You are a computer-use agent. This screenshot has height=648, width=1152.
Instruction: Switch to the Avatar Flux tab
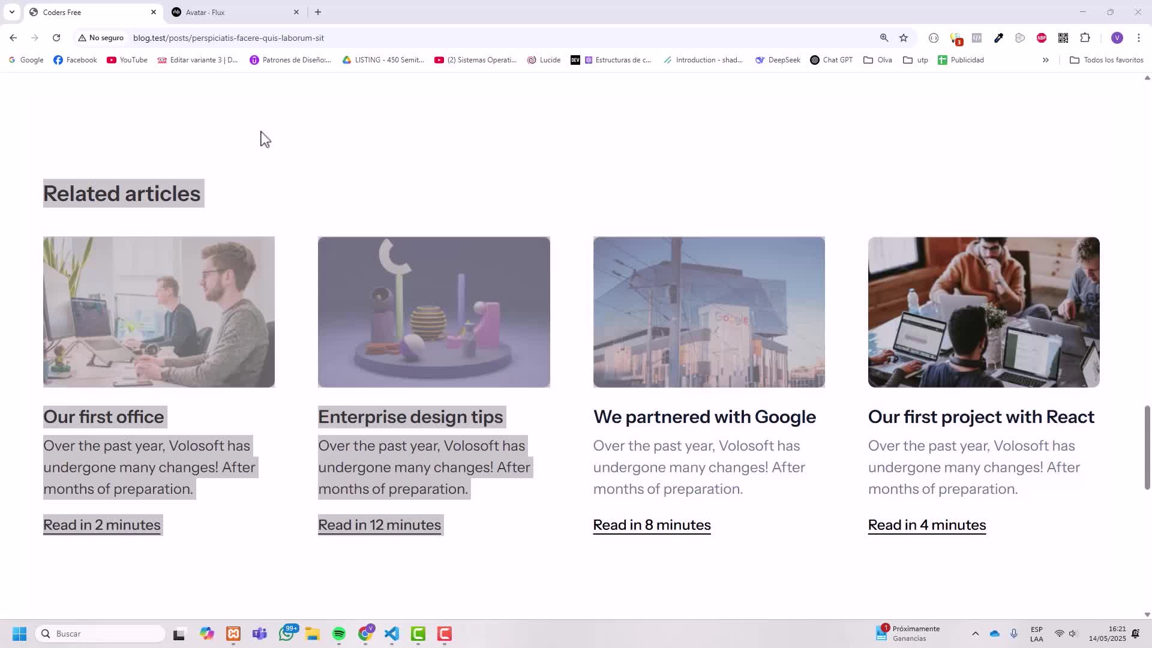234,12
